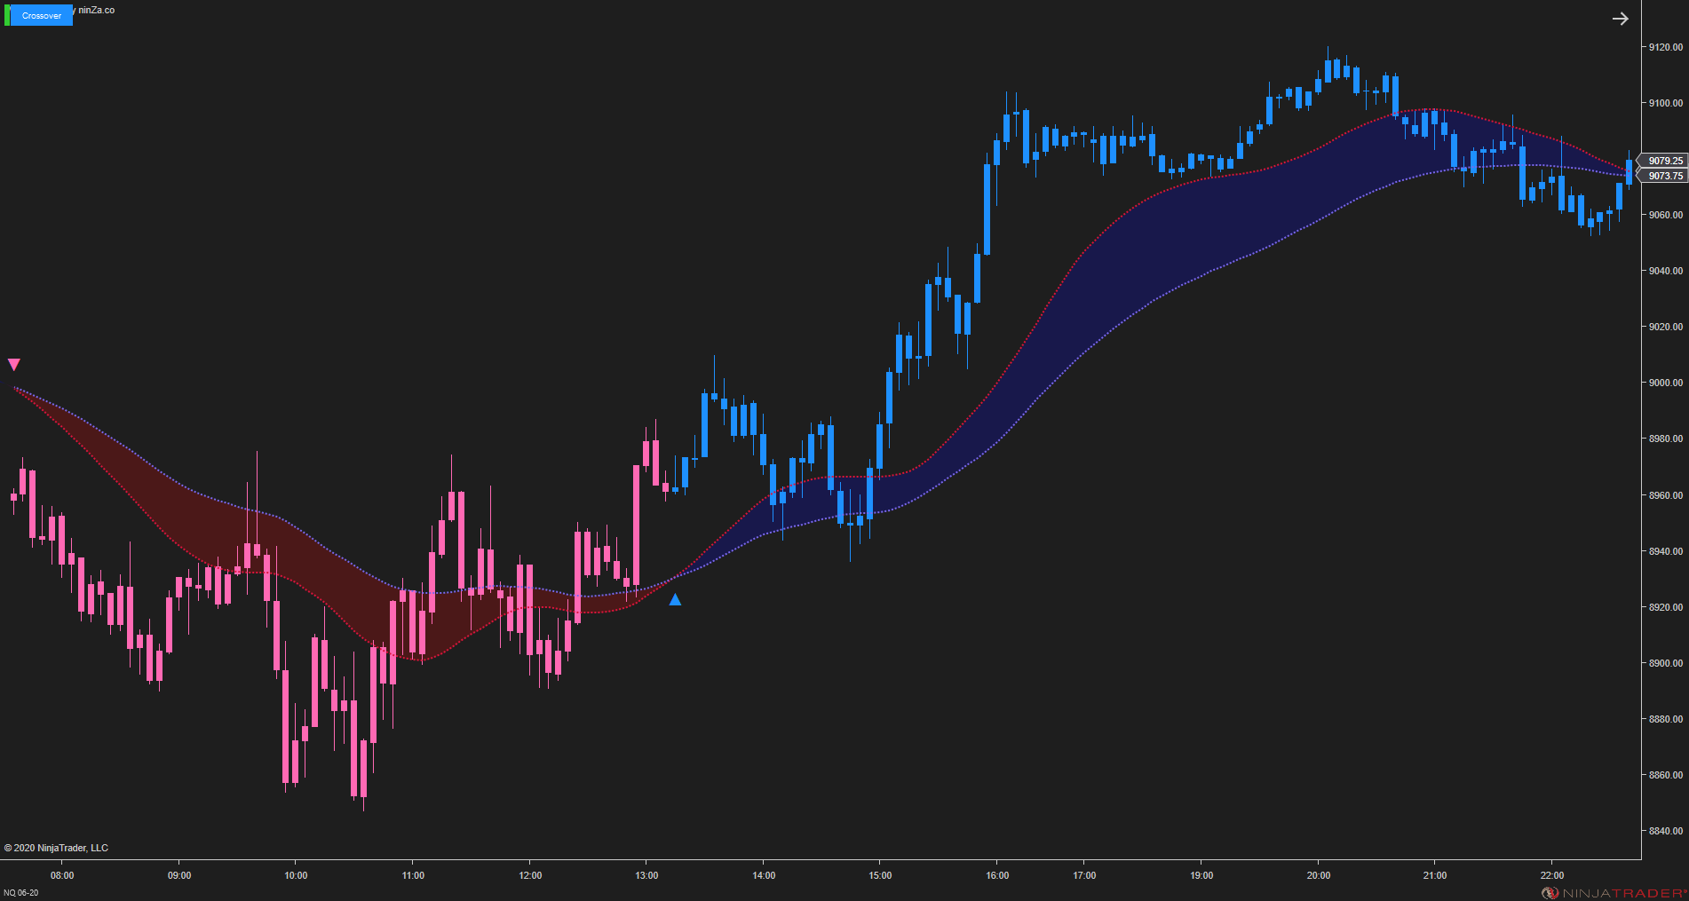Click the 14:00 label on the time axis

(762, 874)
